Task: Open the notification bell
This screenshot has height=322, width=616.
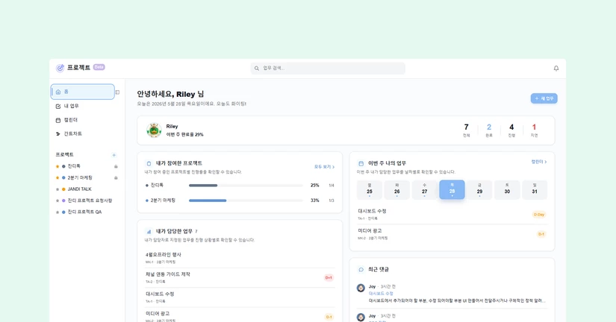Action: pos(556,69)
